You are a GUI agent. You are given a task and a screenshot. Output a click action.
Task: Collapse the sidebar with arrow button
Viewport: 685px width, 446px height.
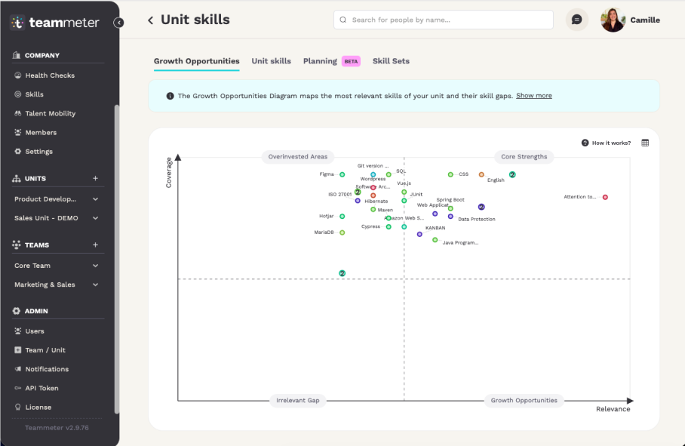[x=118, y=23]
